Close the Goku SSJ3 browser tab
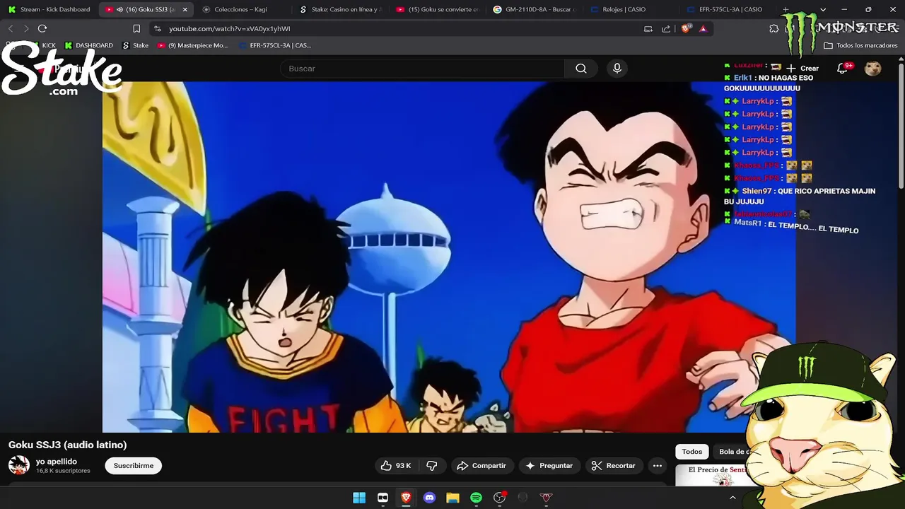This screenshot has width=905, height=509. tap(185, 9)
